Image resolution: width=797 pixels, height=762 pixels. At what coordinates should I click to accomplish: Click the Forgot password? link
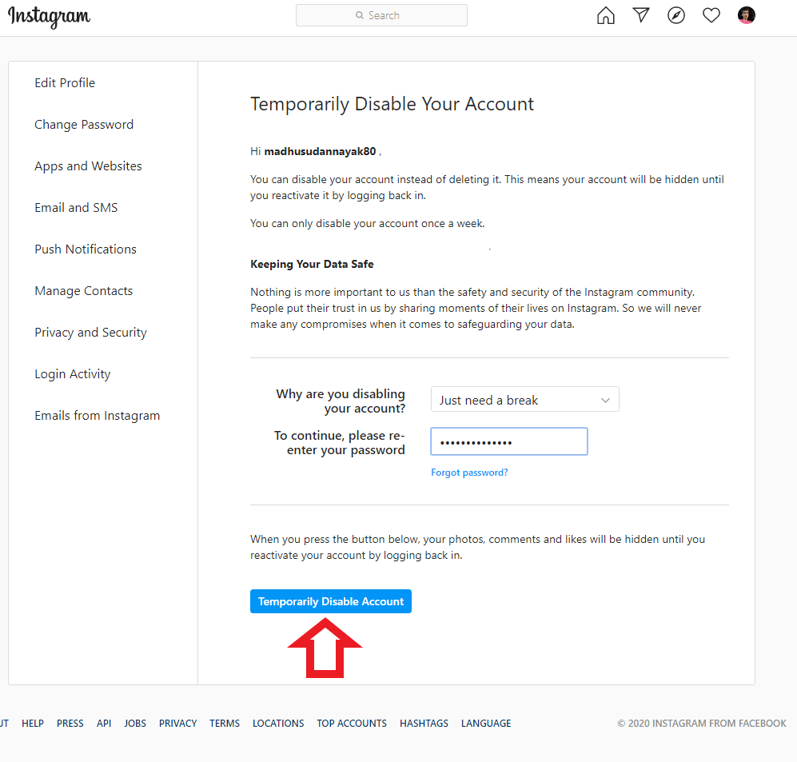click(469, 473)
